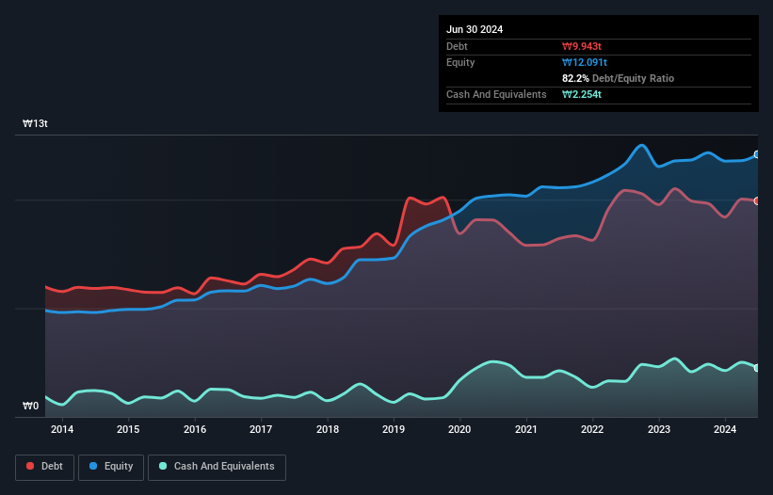773x495 pixels.
Task: Click the ₩12.091t equity value
Action: pyautogui.click(x=585, y=62)
